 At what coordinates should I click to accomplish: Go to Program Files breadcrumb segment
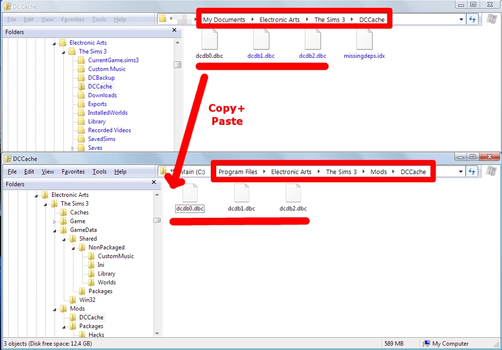pos(238,172)
